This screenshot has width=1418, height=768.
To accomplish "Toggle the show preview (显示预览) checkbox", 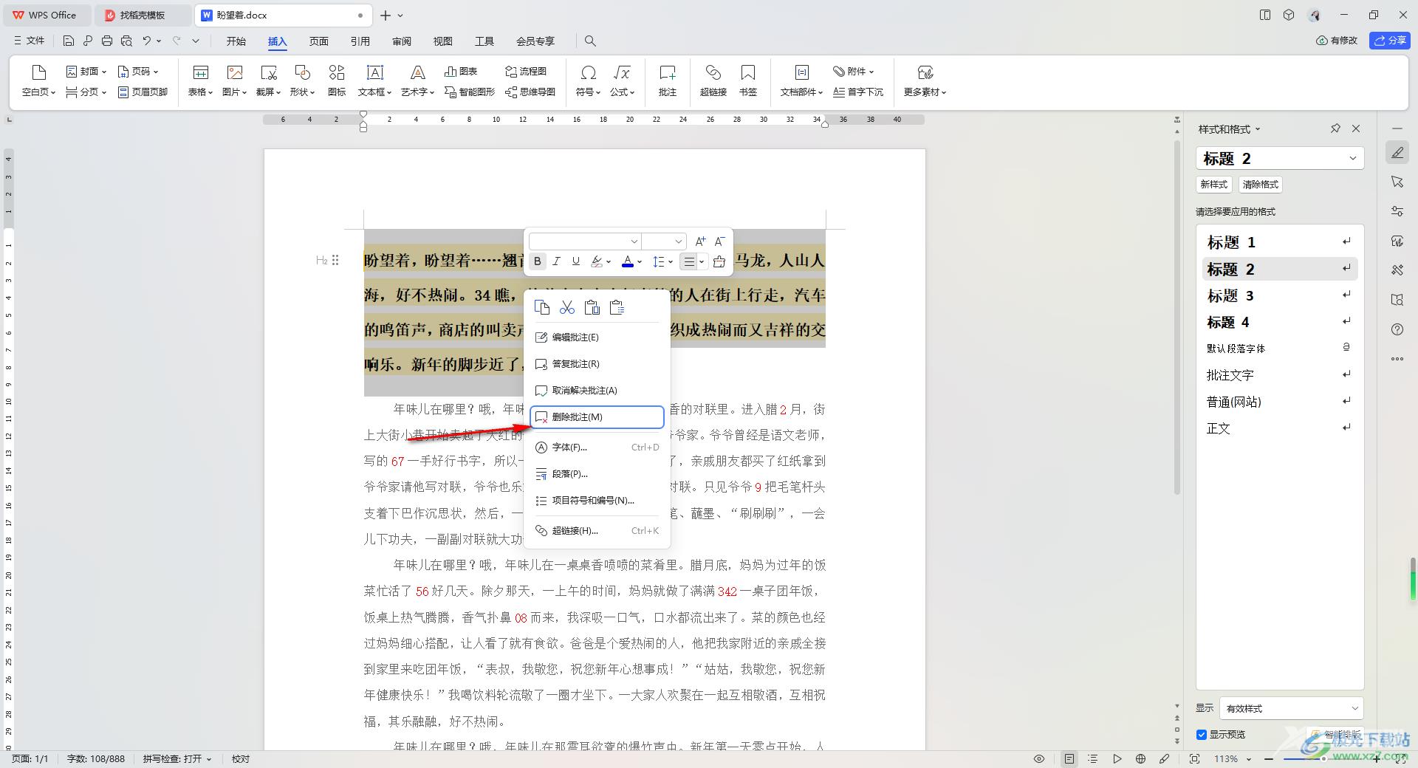I will (1202, 735).
